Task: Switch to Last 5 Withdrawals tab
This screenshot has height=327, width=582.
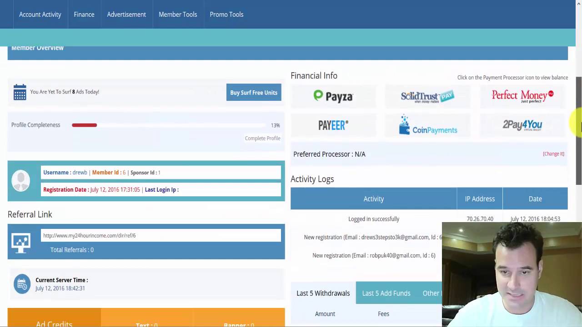Action: [323, 293]
